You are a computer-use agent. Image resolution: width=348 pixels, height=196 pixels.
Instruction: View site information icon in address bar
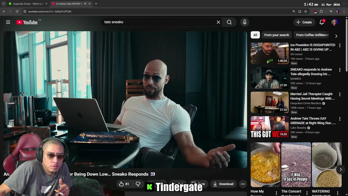pyautogui.click(x=25, y=11)
